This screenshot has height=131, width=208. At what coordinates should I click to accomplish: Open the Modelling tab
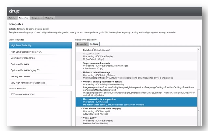(x=49, y=18)
